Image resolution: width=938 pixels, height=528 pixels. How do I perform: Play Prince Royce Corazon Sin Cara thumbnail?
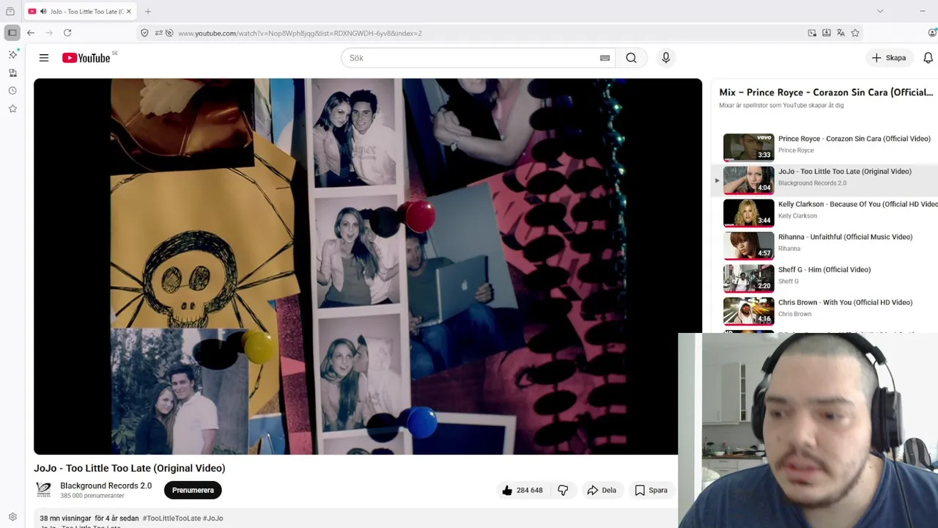coord(748,147)
